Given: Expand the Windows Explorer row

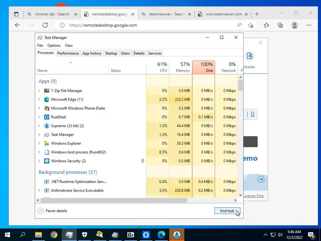Looking at the screenshot, I should [39, 143].
